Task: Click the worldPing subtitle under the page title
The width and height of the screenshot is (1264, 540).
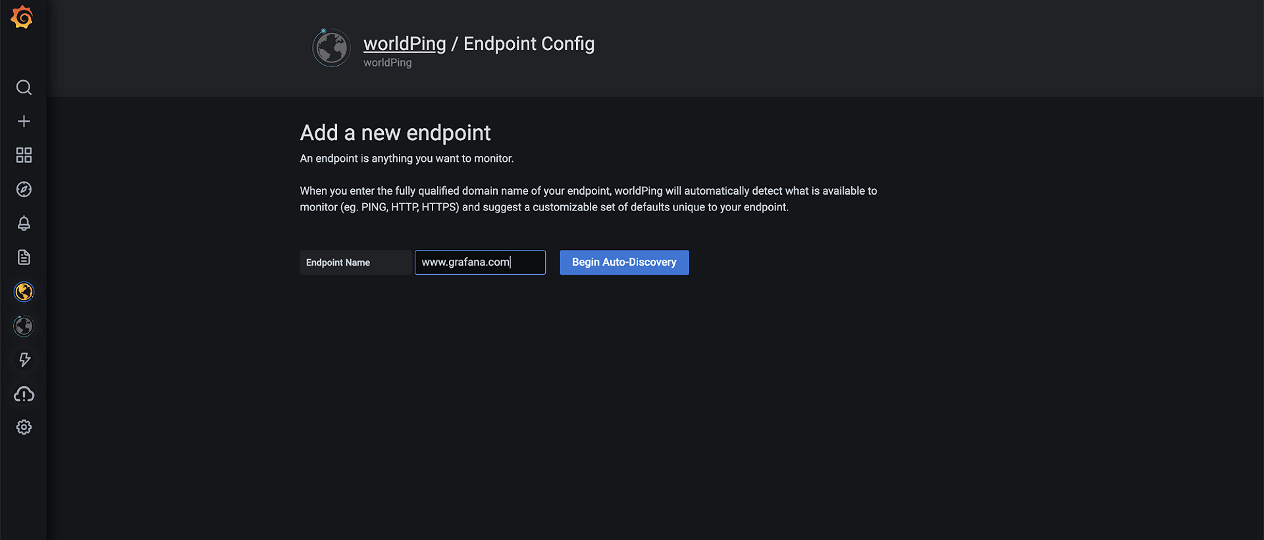Action: click(387, 62)
